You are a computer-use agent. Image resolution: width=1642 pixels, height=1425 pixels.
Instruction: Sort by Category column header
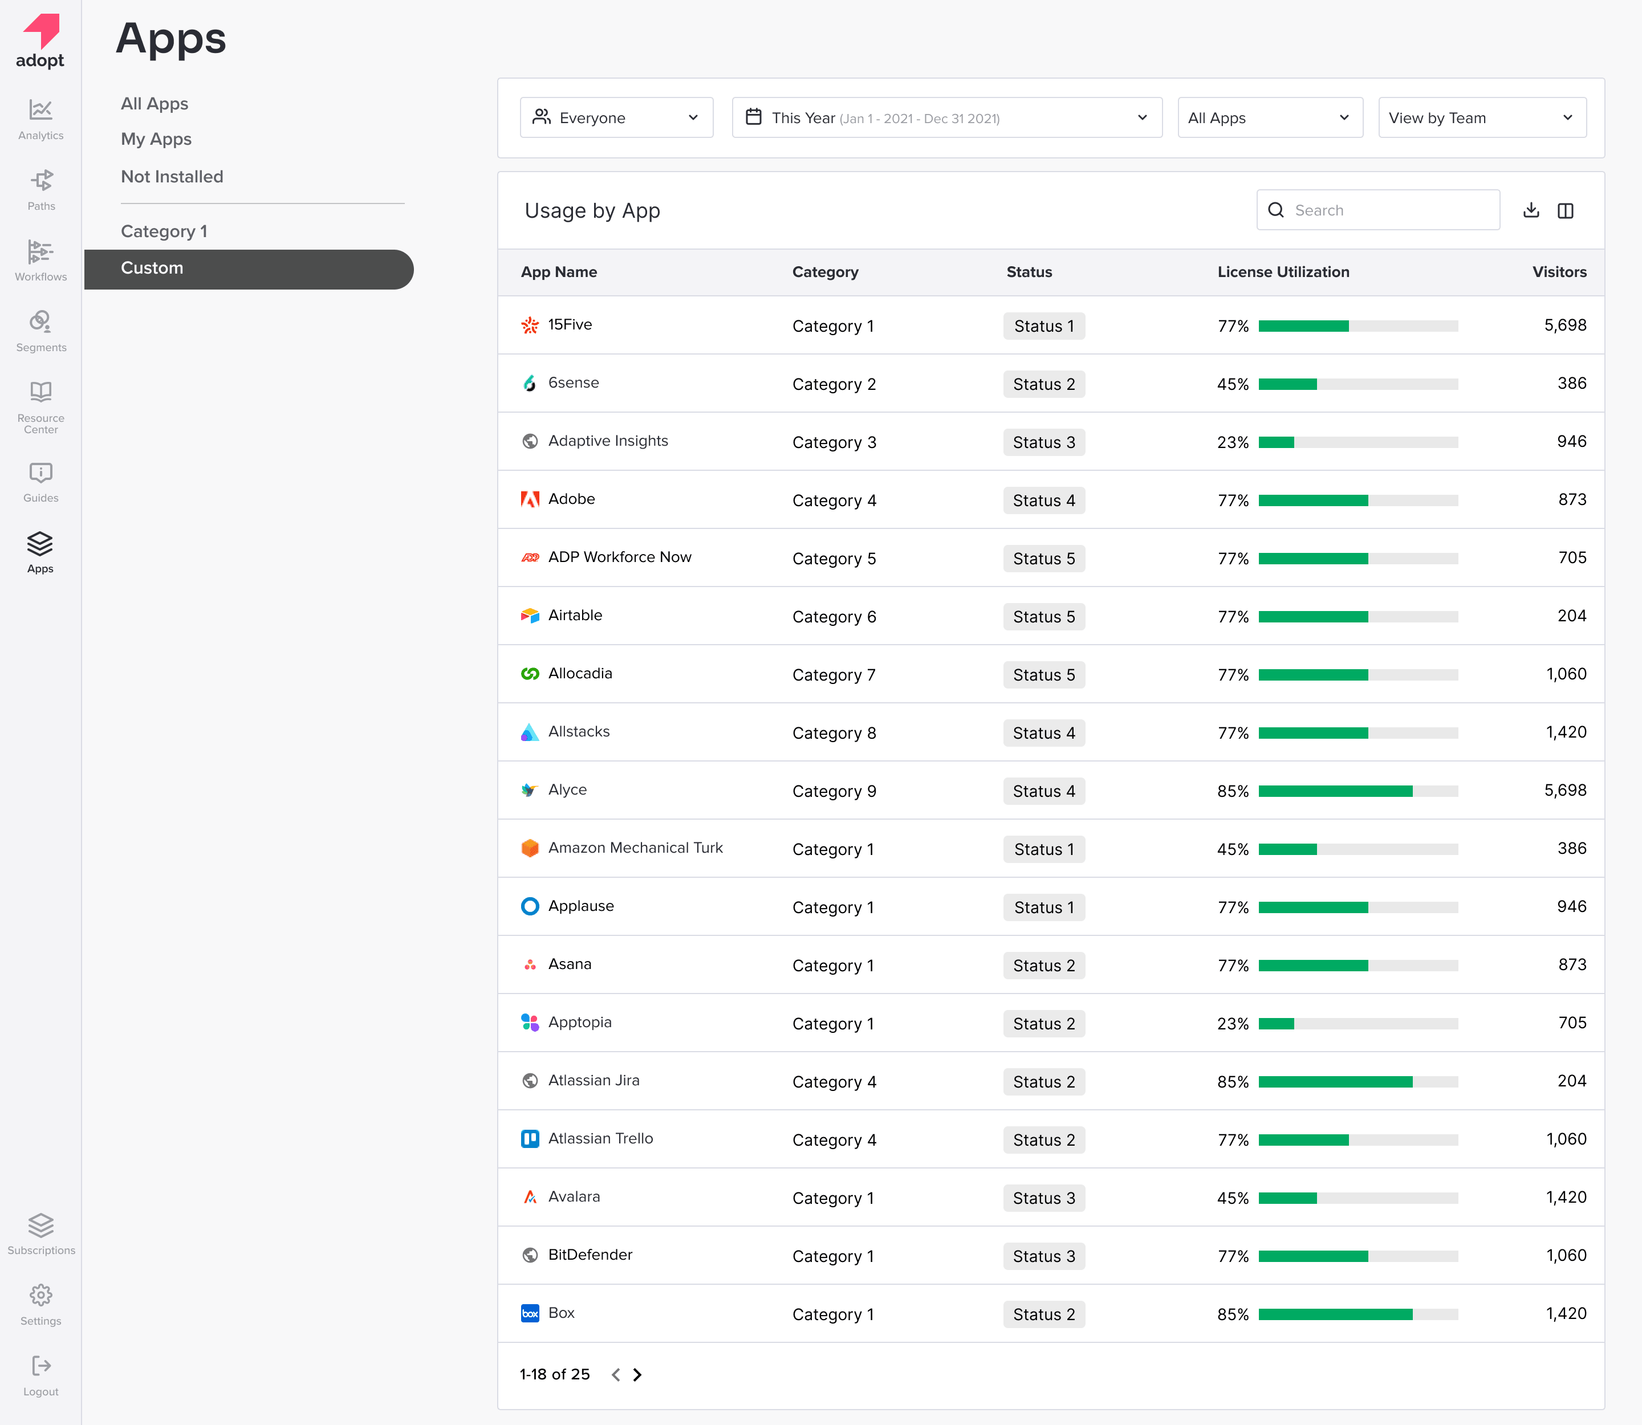coord(825,272)
